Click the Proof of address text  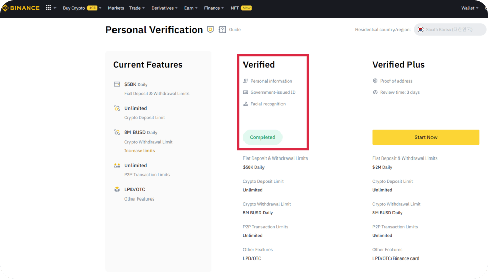[396, 81]
